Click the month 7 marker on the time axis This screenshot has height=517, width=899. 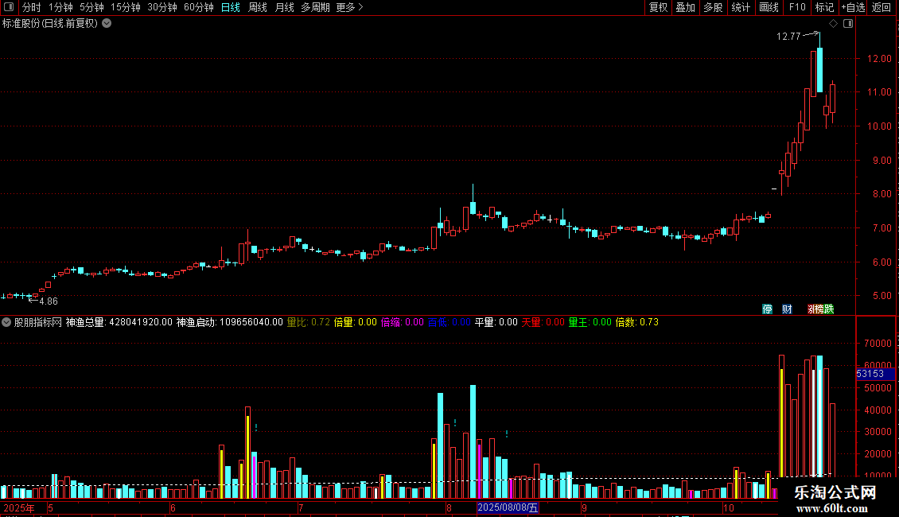coord(301,507)
